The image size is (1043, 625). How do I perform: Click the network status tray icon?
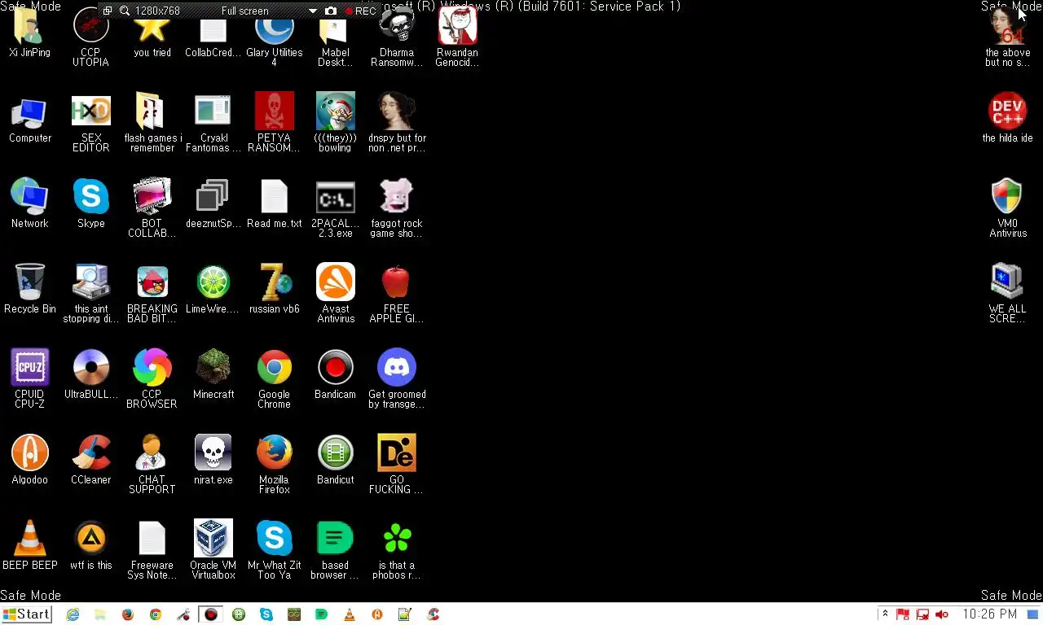(922, 614)
